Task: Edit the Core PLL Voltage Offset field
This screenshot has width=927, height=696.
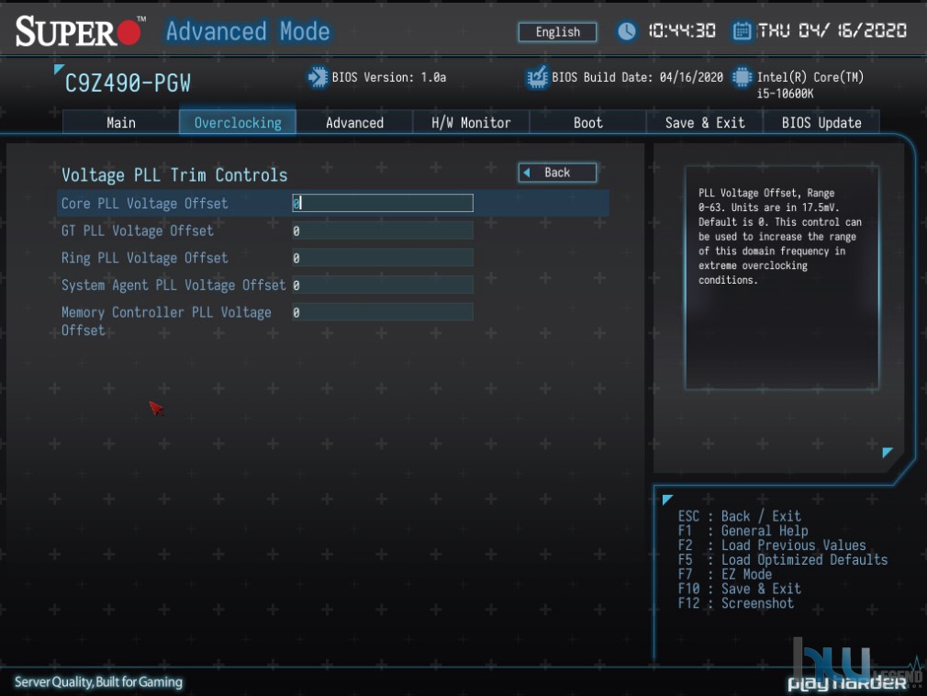Action: [x=383, y=203]
